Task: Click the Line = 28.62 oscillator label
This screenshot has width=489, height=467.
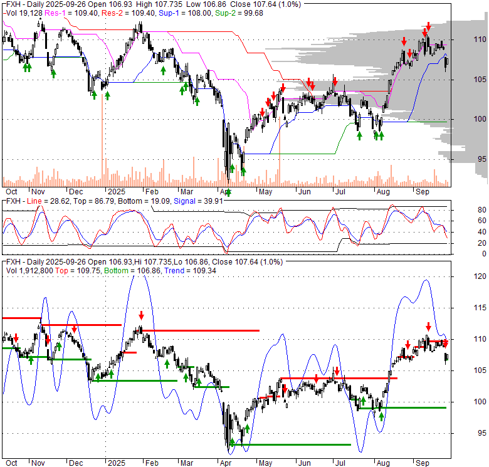Action: [x=48, y=201]
